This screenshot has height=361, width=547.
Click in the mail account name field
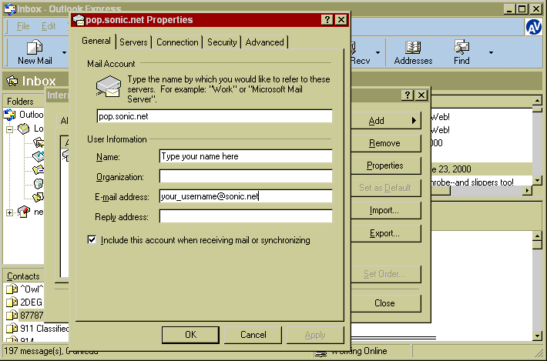214,116
